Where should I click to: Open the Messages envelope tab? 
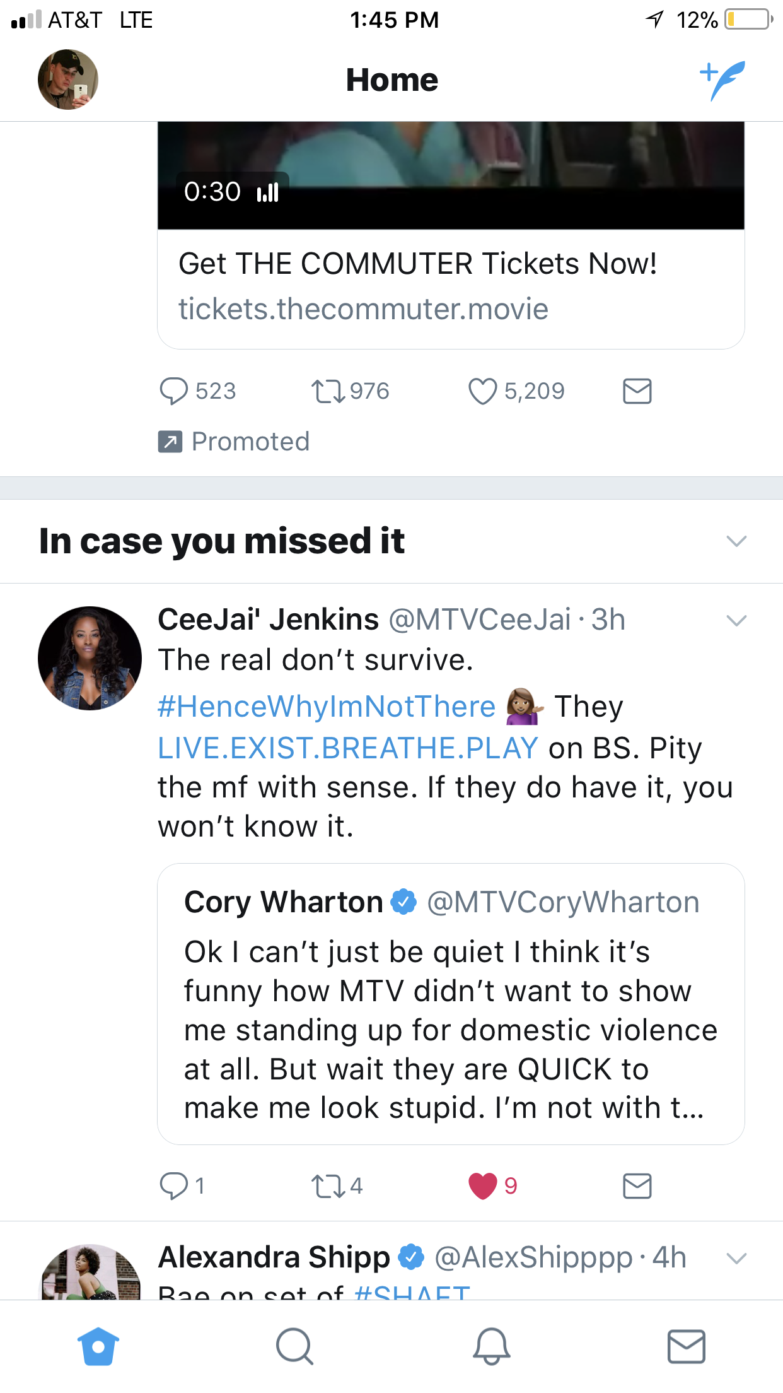[687, 1346]
